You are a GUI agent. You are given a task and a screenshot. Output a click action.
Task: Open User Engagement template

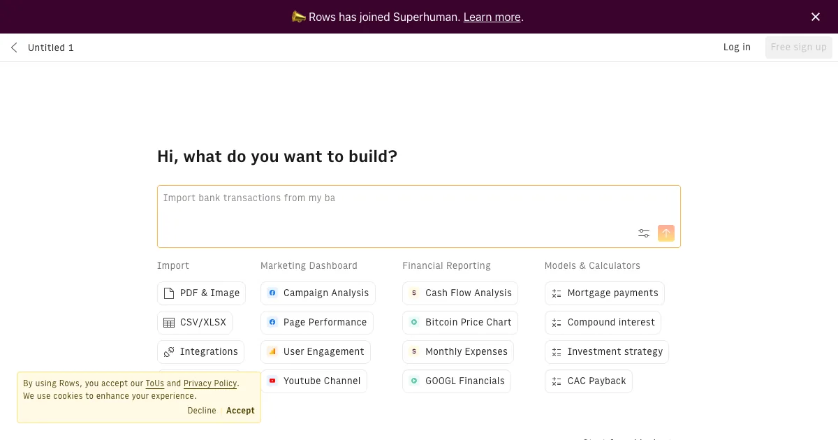click(x=316, y=352)
